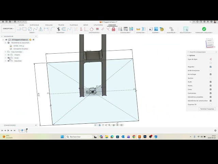
Task: Click the Save icon in the top bar
Action: coord(15,22)
